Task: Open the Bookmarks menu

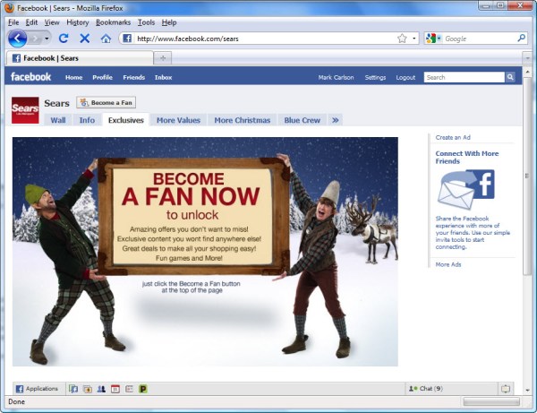Action: click(x=113, y=22)
